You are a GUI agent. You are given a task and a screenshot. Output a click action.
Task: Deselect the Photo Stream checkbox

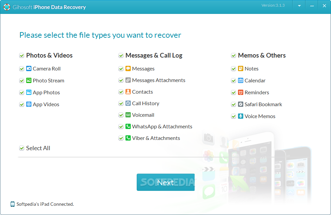pyautogui.click(x=22, y=81)
